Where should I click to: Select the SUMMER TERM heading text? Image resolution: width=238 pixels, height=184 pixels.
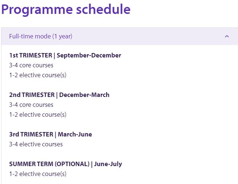[x=31, y=164]
